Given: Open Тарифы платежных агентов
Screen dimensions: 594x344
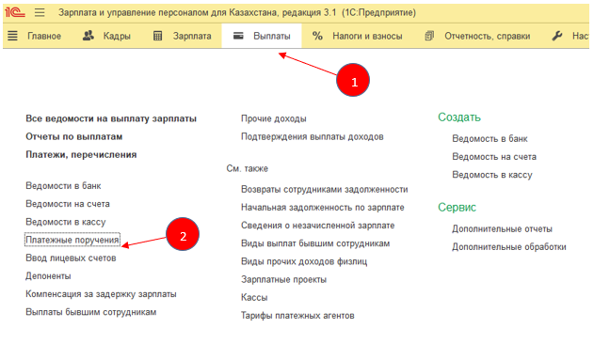Looking at the screenshot, I should (x=297, y=316).
